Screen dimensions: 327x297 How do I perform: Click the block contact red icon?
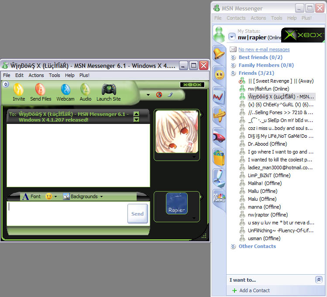click(x=159, y=94)
